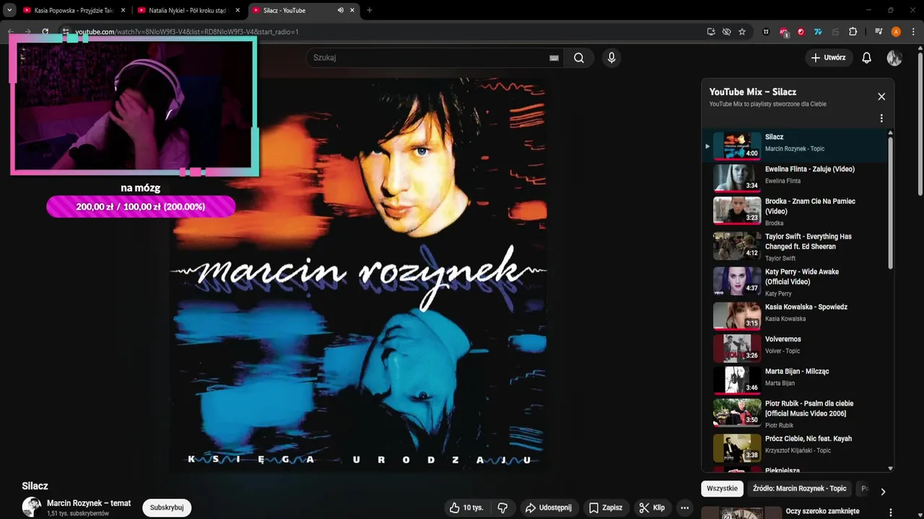Like the Silacz video
The image size is (924, 519).
(x=466, y=507)
